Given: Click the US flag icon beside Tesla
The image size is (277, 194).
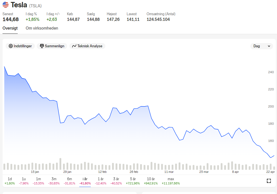Looking at the screenshot, I should 5,5.
